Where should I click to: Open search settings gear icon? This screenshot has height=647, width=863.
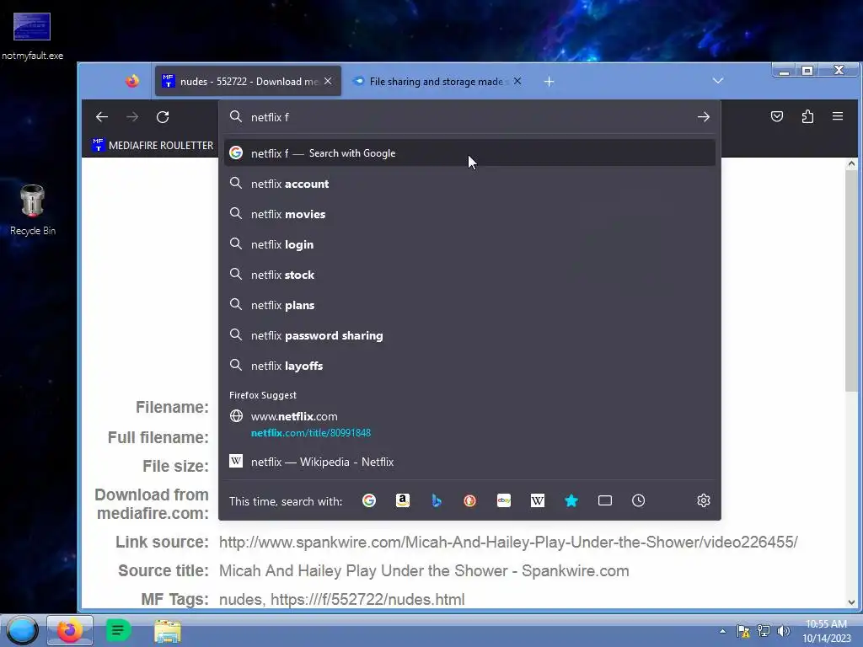pos(704,500)
